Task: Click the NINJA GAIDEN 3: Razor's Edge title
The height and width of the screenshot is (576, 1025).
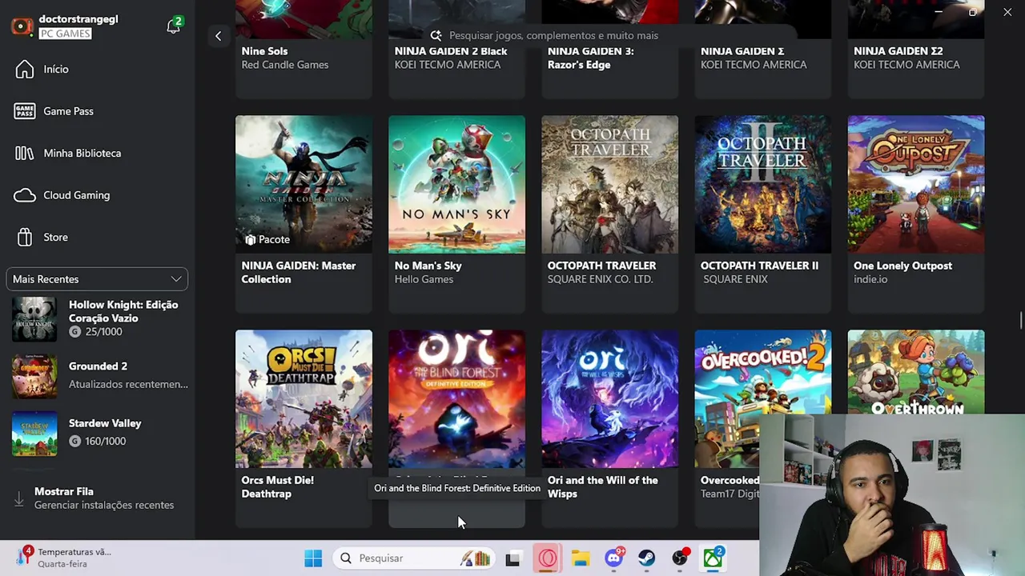Action: point(590,58)
